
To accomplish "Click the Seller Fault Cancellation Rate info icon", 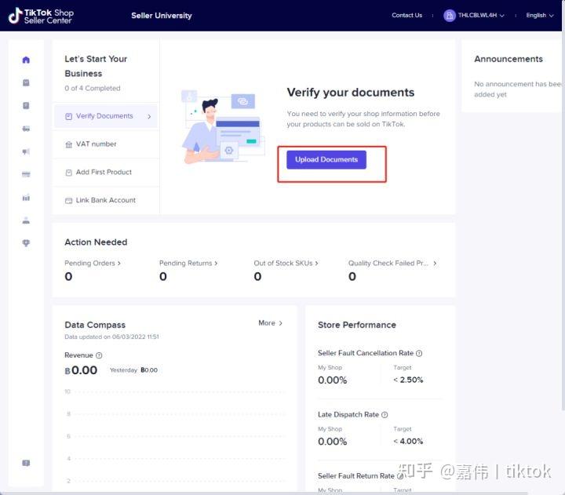I will pos(419,354).
